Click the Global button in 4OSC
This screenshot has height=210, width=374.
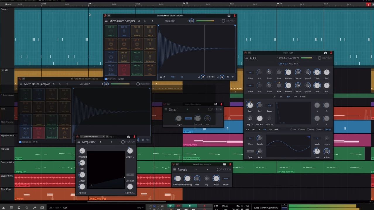(x=327, y=129)
